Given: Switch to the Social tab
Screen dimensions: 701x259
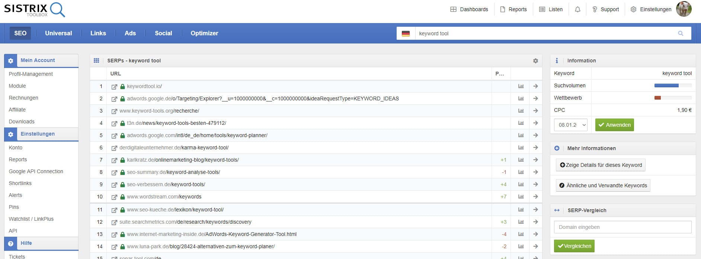Looking at the screenshot, I should coord(163,33).
